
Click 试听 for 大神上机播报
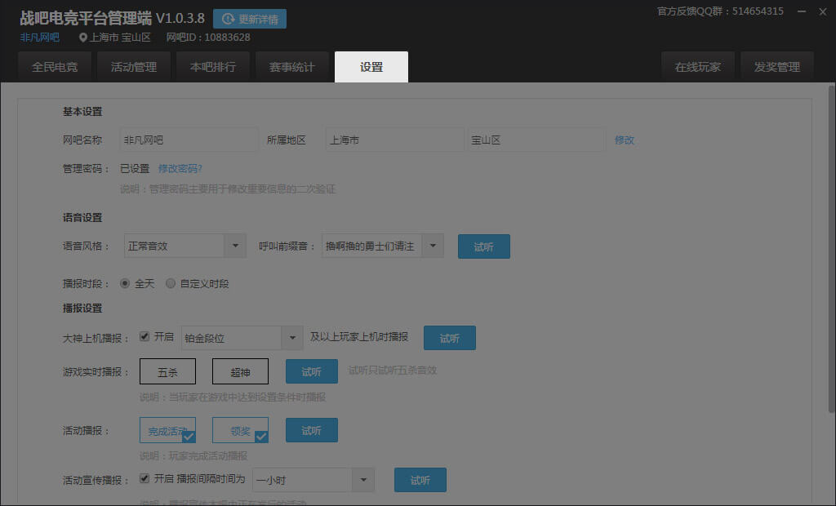click(450, 338)
